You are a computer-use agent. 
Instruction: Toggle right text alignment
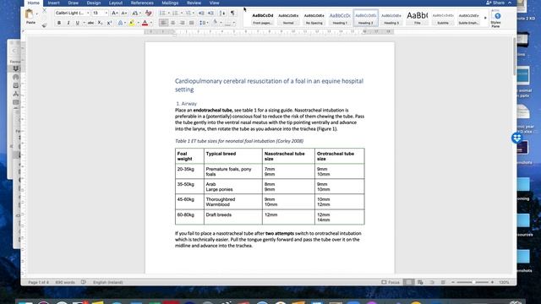click(x=183, y=23)
